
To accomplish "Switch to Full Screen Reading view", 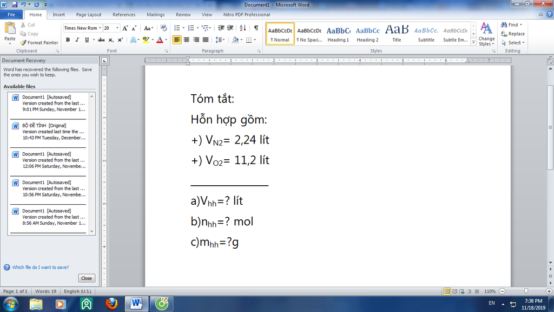I will tap(454, 291).
